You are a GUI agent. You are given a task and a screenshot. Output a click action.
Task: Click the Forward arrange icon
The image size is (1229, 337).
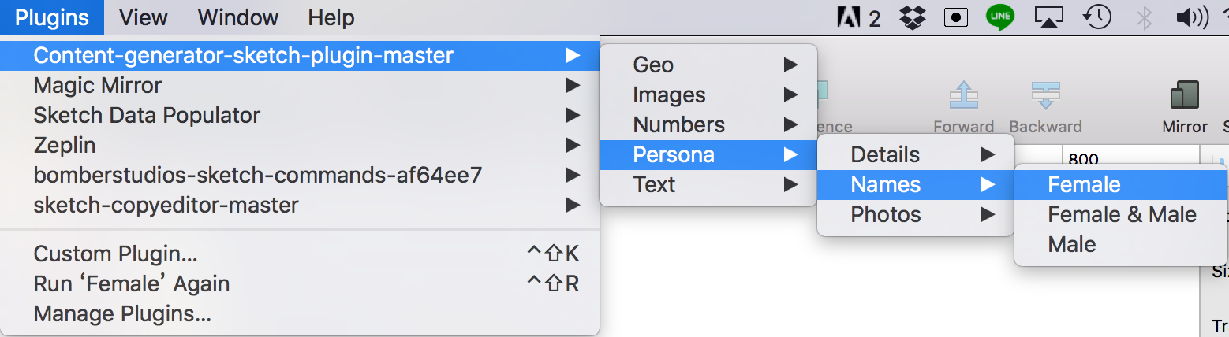tap(963, 95)
